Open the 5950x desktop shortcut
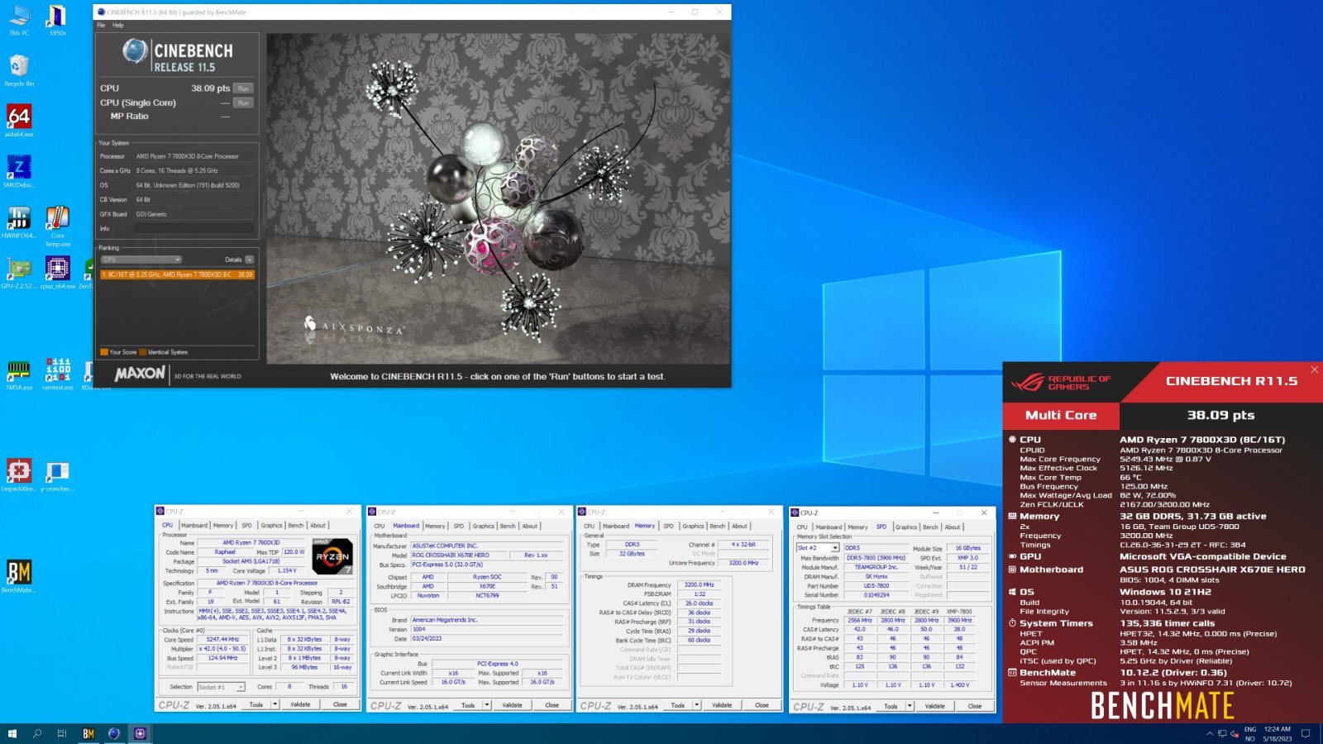 pos(57,21)
